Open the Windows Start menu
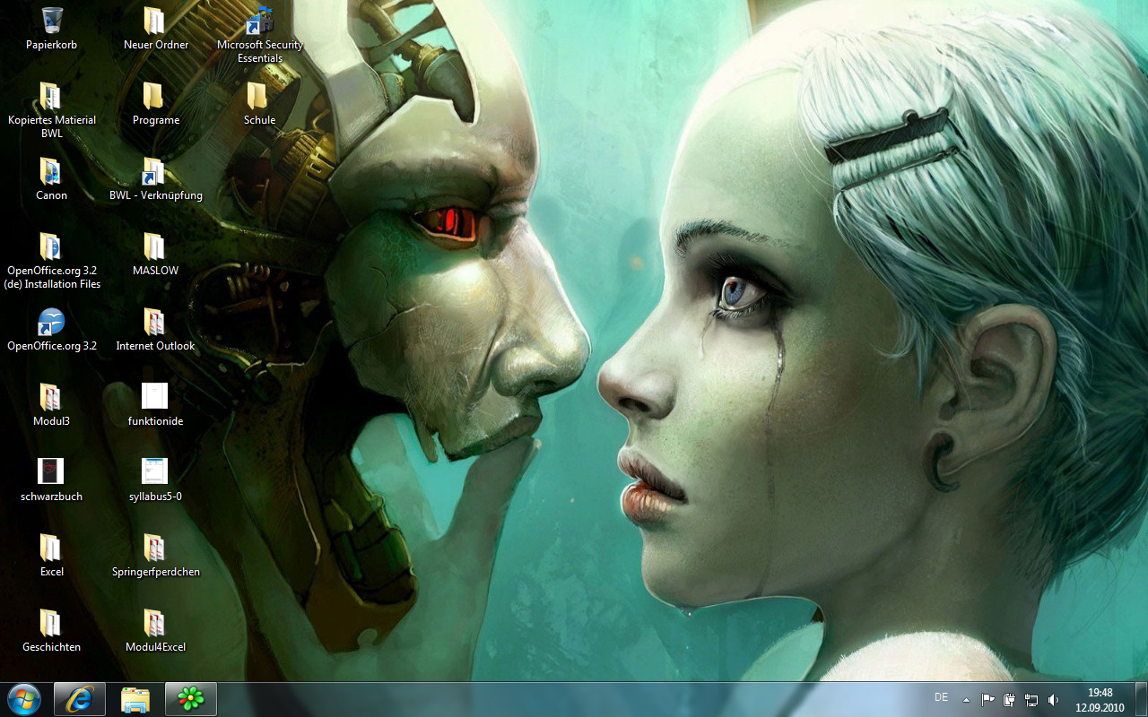Image resolution: width=1148 pixels, height=717 pixels. coord(24,699)
